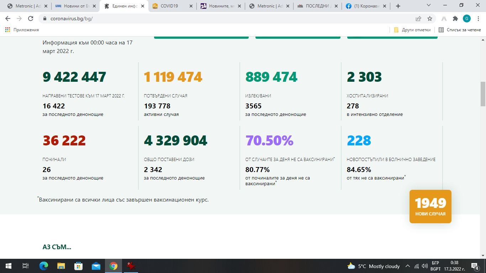Click the АЗ СЪМ... heading
486x273 pixels.
click(x=57, y=247)
